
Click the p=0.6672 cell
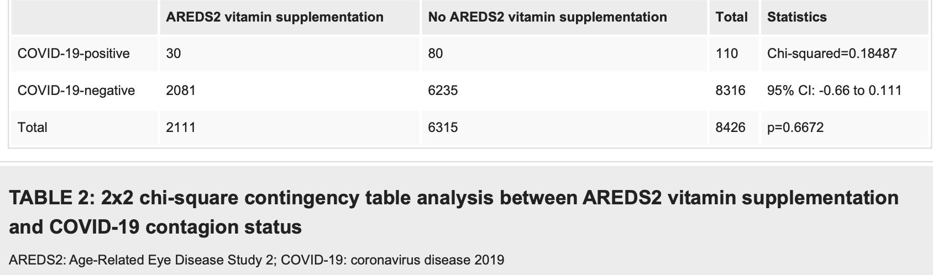pos(795,128)
